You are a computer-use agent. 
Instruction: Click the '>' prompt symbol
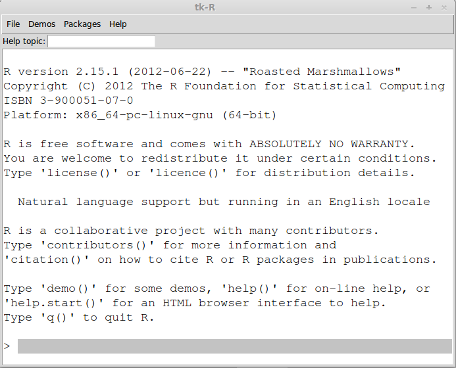pos(7,346)
